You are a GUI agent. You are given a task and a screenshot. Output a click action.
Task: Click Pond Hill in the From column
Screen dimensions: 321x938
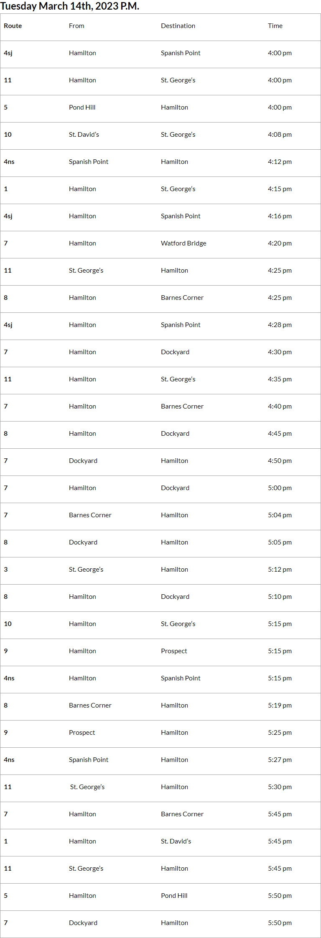82,107
